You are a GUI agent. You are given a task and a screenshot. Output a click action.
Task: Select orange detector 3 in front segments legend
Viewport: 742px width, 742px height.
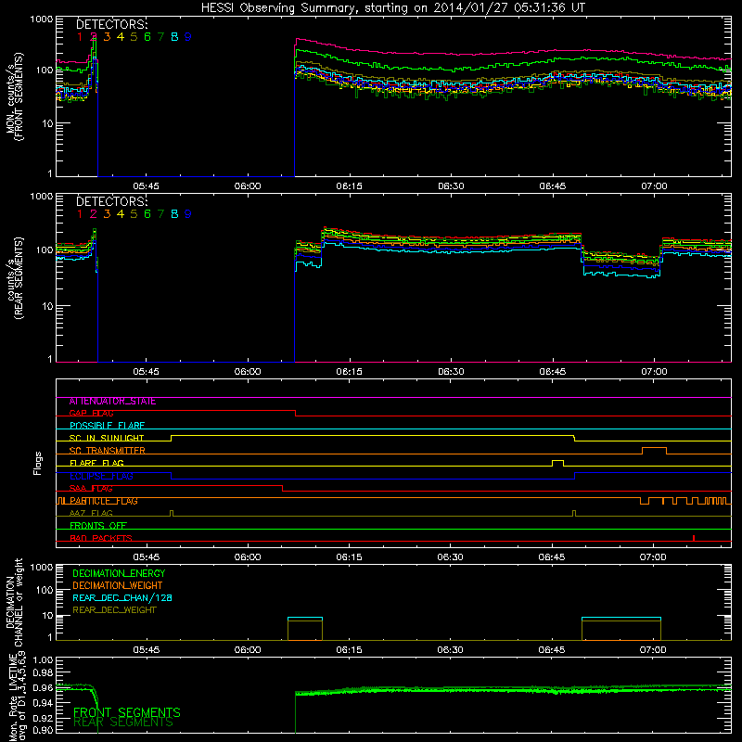tap(107, 37)
